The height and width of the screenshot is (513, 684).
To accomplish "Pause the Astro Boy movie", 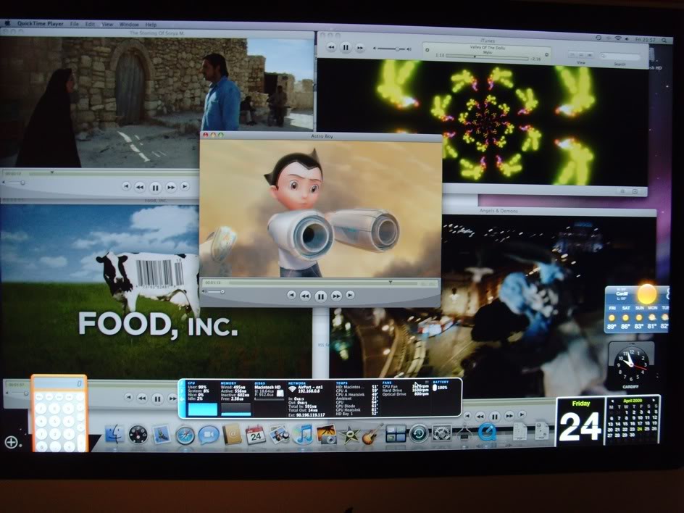I will click(320, 296).
